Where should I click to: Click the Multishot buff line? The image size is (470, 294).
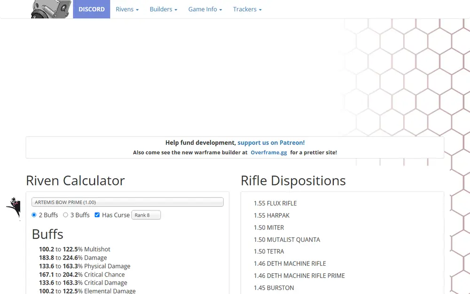75,249
